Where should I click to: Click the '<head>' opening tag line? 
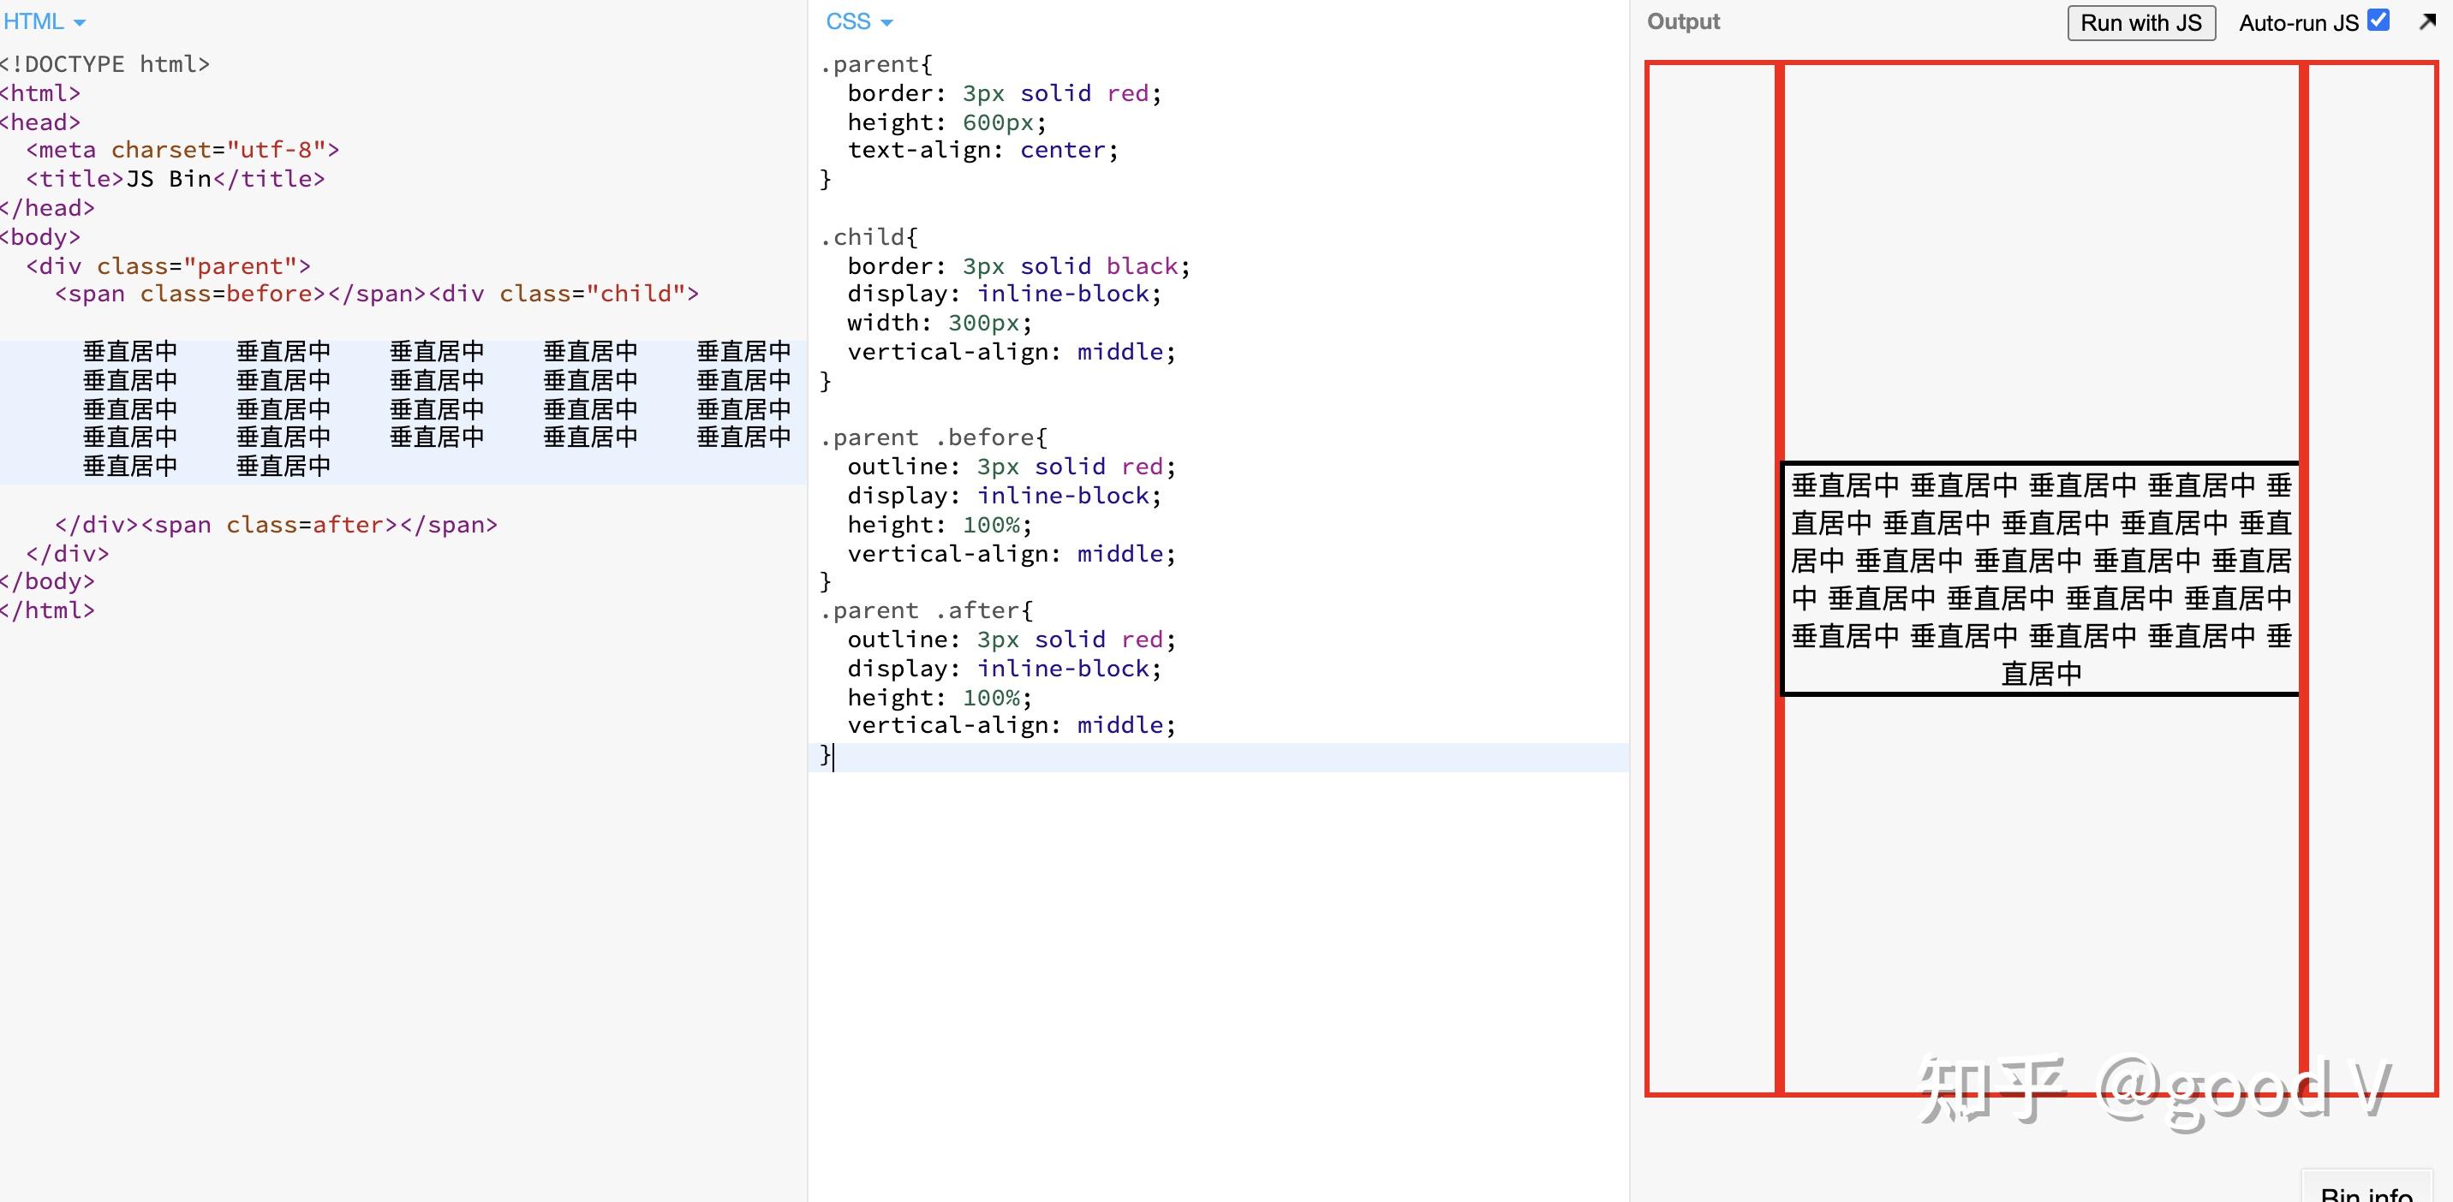pyautogui.click(x=40, y=122)
